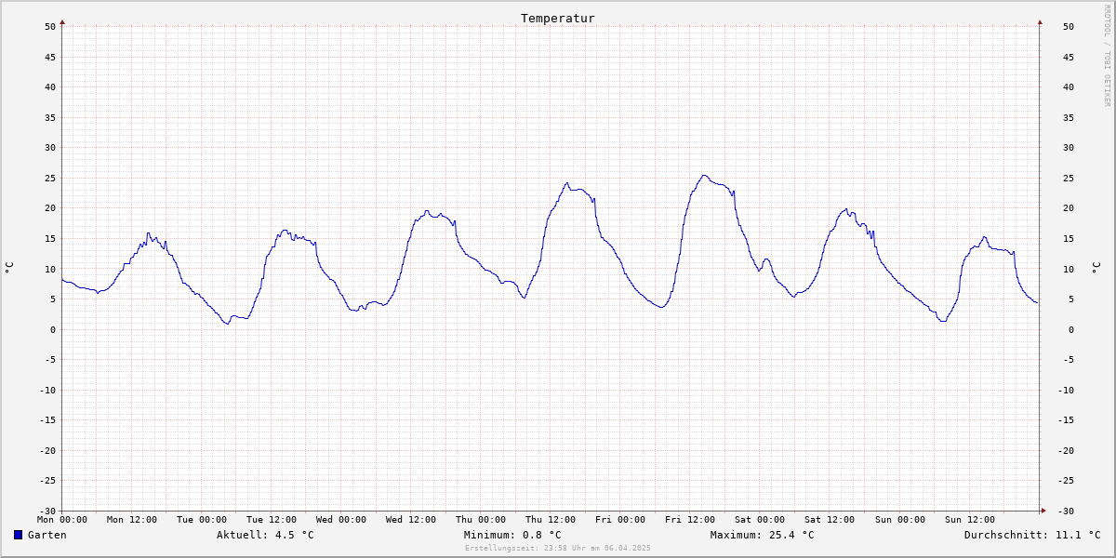The image size is (1116, 558).
Task: Click the 'Sat 00:00' x-axis label
Action: click(x=760, y=520)
